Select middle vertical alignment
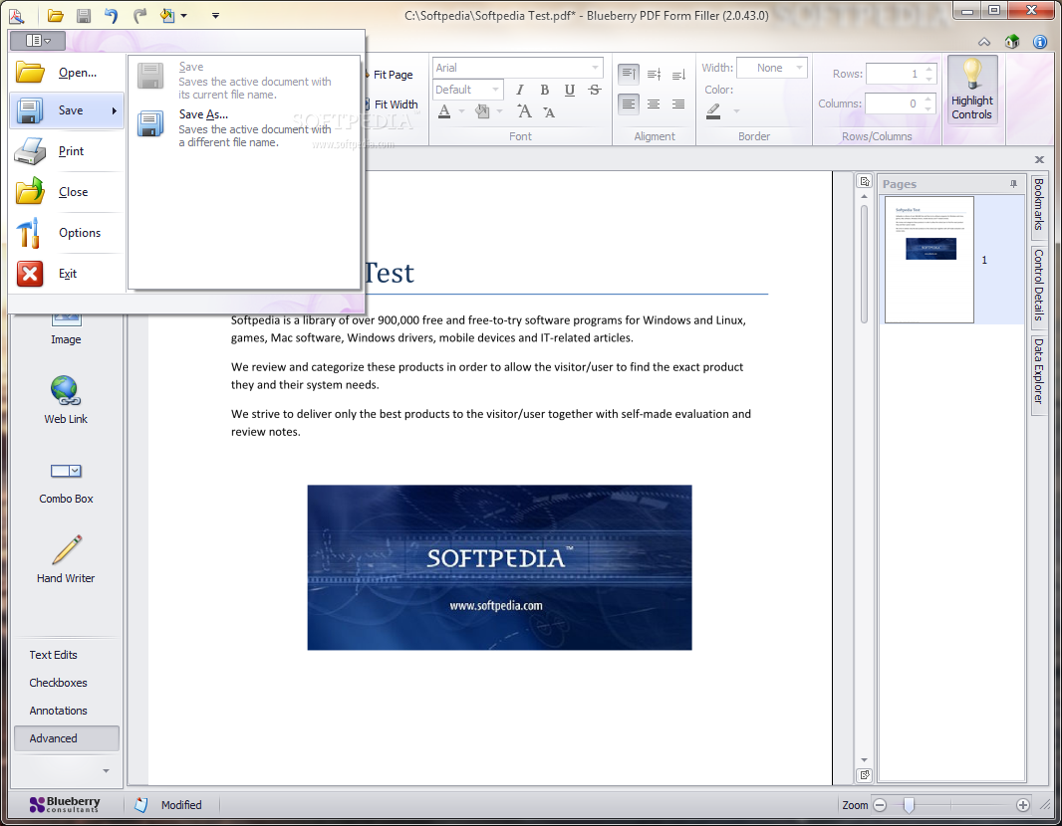Viewport: 1062px width, 826px height. tap(654, 74)
